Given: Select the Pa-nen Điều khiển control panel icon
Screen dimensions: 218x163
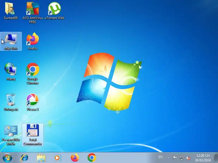Looking at the screenshot, I should pos(11,135).
